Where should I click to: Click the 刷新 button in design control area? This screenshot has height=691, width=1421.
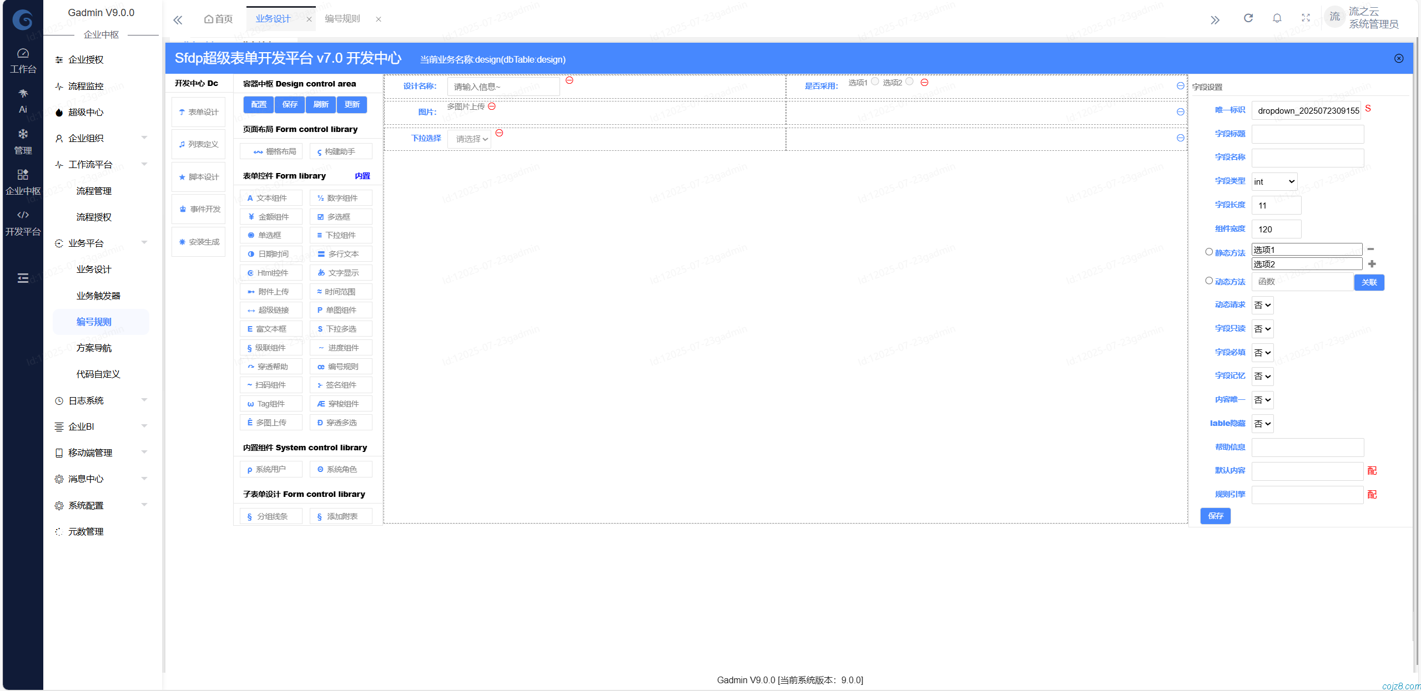321,104
